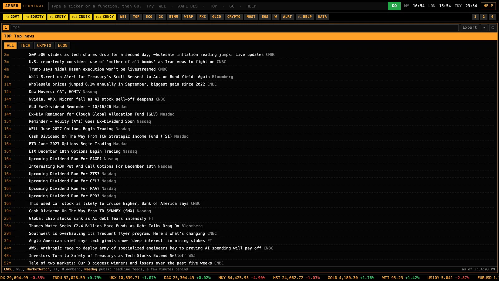Open the CRYPTO toolbar shortcut

[x=234, y=17]
